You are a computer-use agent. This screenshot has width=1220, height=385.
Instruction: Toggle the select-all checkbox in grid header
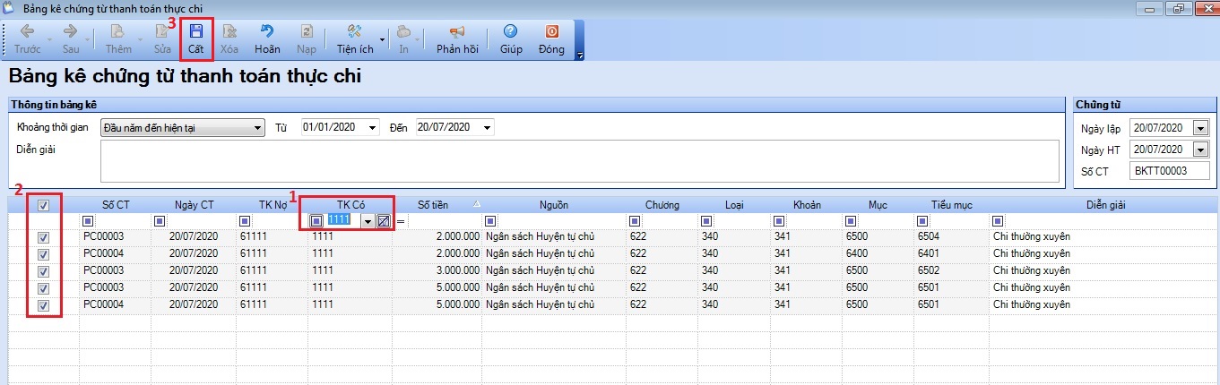pos(43,205)
